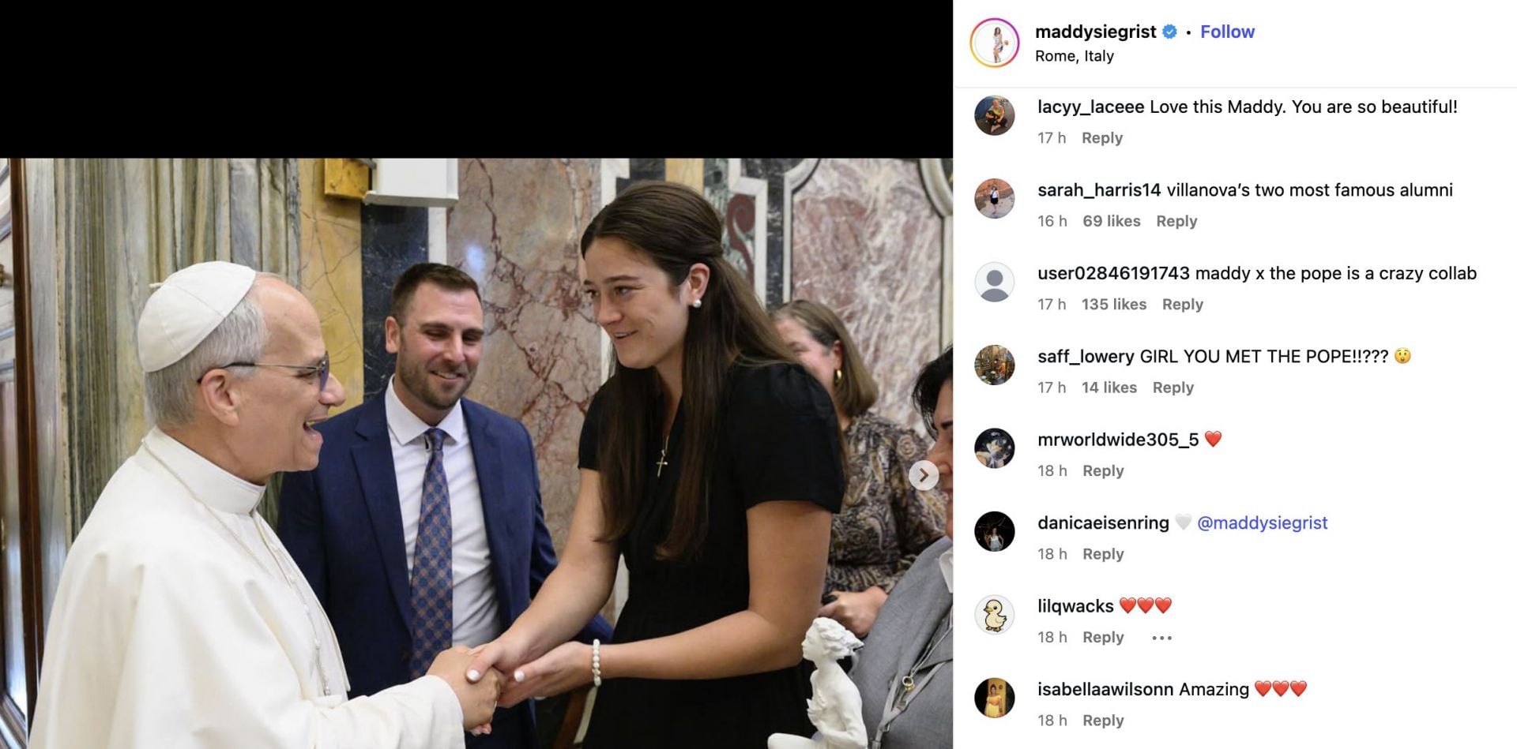This screenshot has width=1517, height=749.
Task: Follow maddysiegrist
Action: click(1227, 32)
